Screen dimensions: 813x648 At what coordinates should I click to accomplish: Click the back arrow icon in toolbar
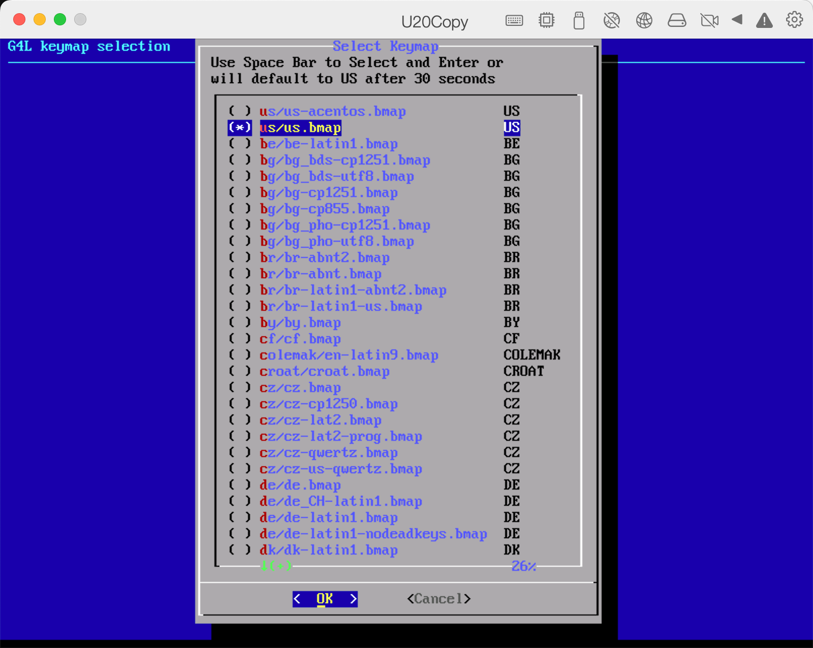(x=737, y=20)
